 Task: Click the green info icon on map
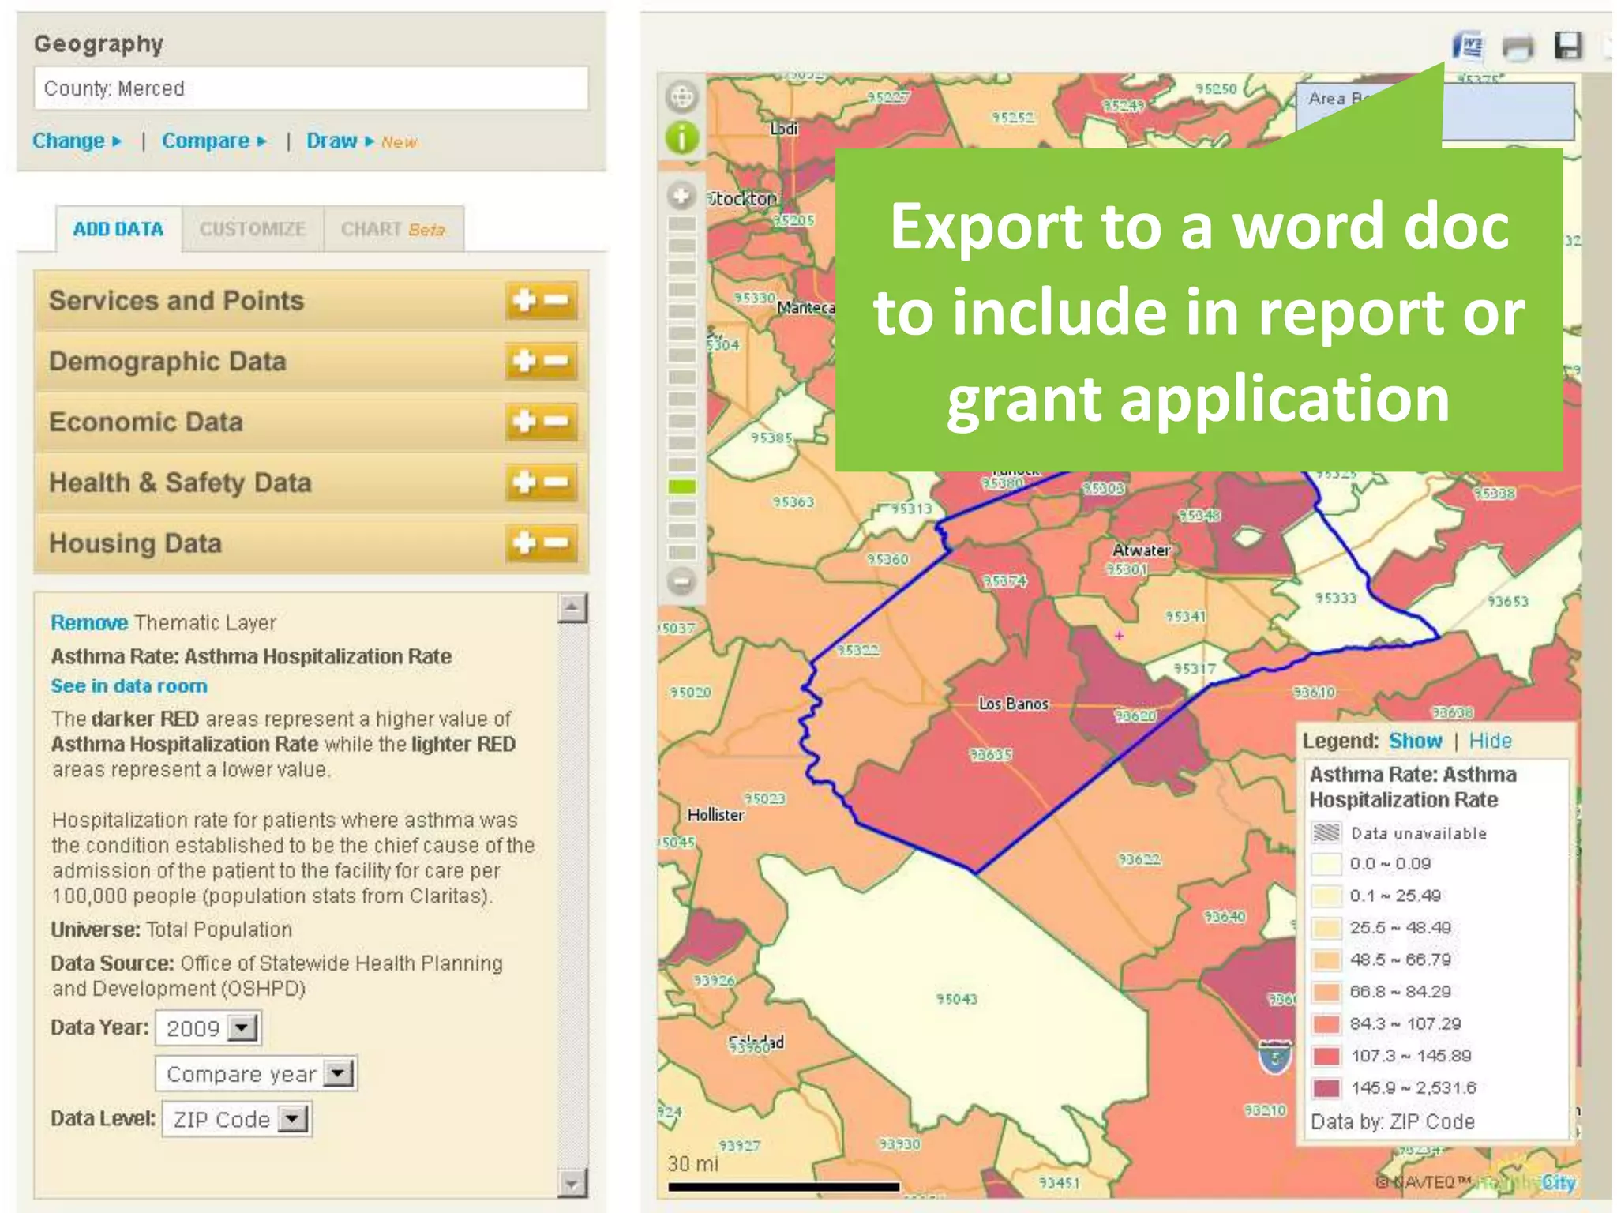(682, 138)
